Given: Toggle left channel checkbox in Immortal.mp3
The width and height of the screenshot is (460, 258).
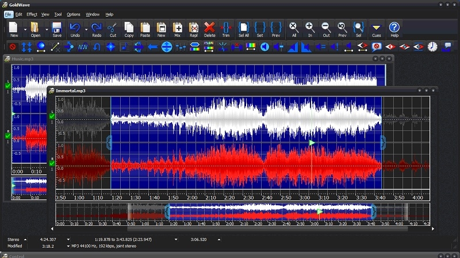Looking at the screenshot, I should (52, 116).
